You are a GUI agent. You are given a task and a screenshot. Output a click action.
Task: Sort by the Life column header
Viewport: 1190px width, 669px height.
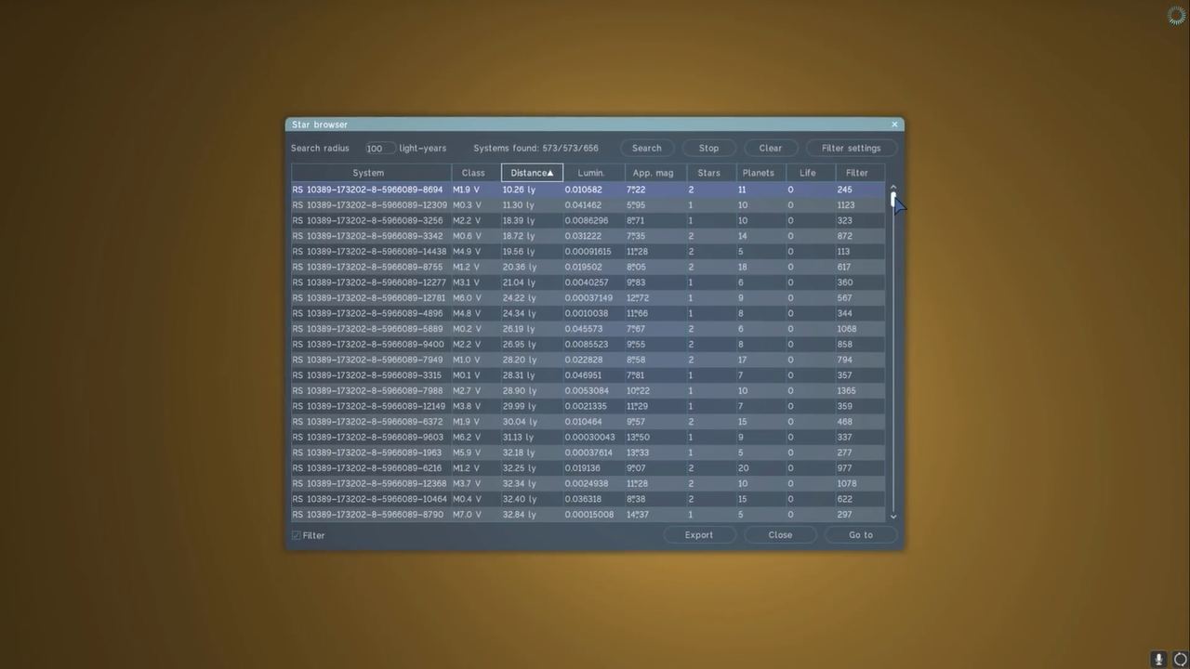tap(810, 173)
